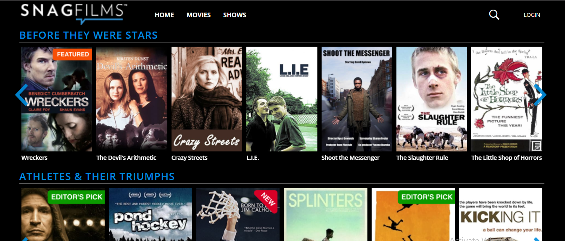Open the search magnifier icon
Image resolution: width=565 pixels, height=241 pixels.
(494, 15)
